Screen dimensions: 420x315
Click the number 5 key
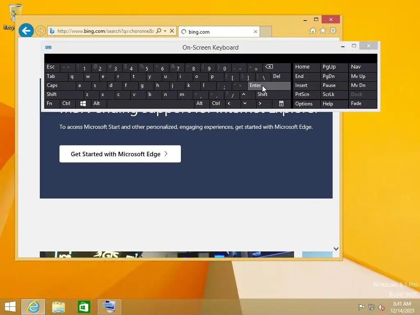(x=146, y=68)
